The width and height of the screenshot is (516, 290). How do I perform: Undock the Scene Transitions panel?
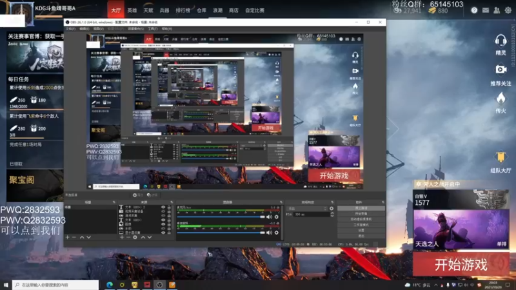click(x=332, y=202)
